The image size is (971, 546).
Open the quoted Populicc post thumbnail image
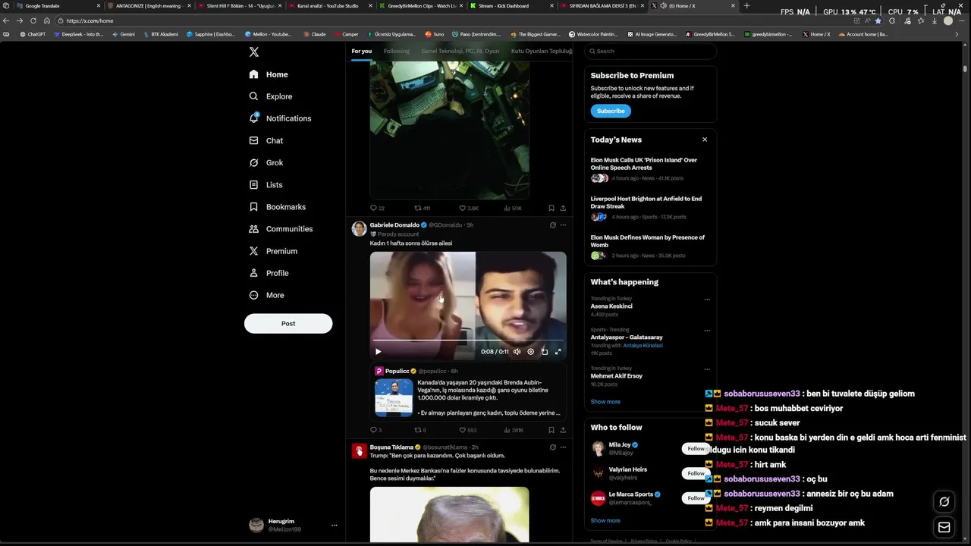(x=394, y=398)
